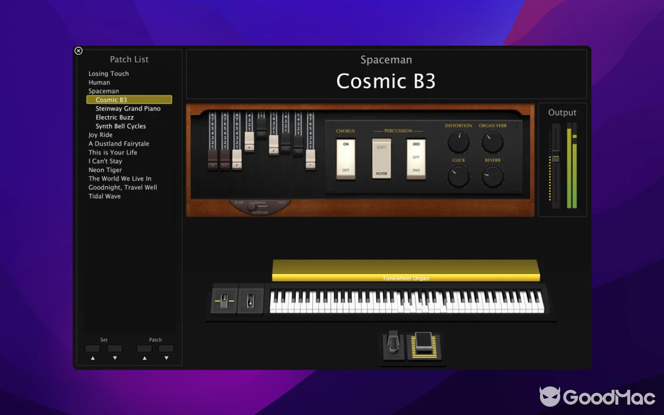Toggle the Percussion 3RD/OFF/2ND switch
The image size is (664, 415).
click(416, 159)
